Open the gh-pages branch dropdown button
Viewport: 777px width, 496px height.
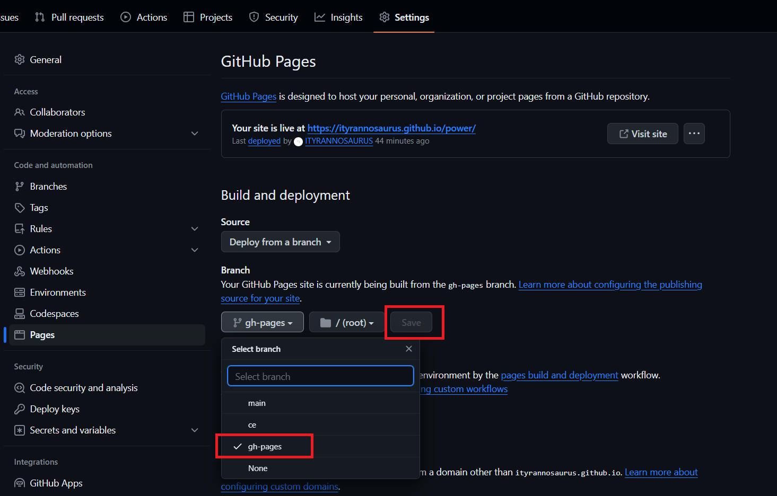click(263, 322)
